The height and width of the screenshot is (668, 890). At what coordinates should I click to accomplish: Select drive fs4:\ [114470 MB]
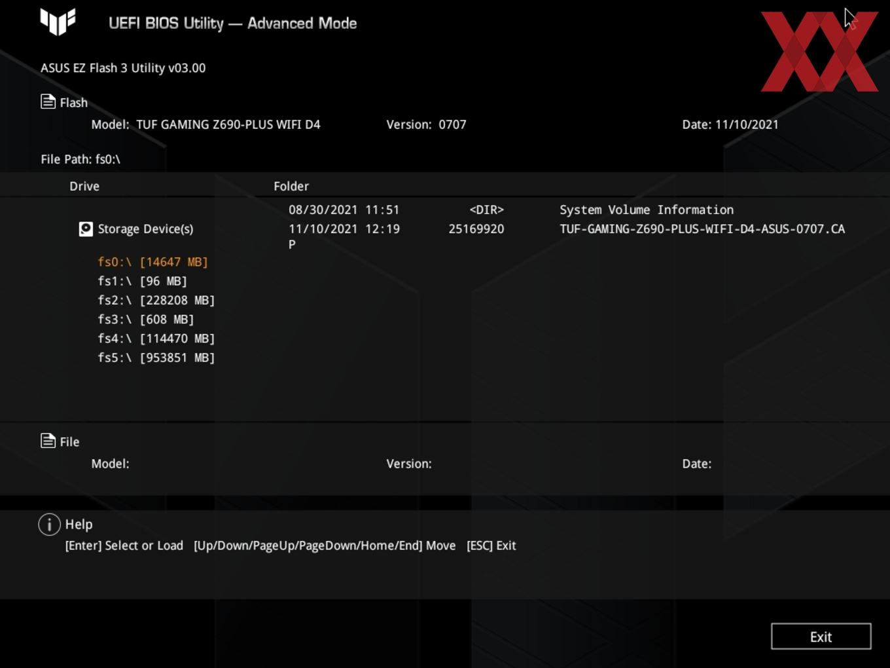point(156,339)
